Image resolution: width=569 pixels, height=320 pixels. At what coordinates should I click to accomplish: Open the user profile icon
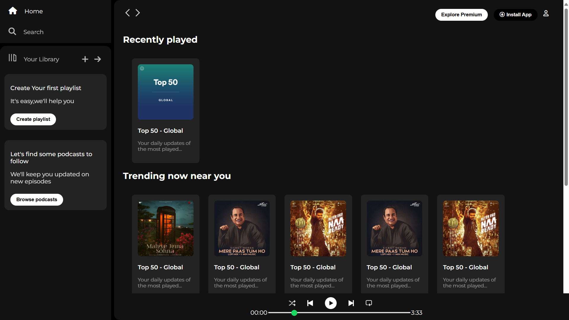pos(546,13)
